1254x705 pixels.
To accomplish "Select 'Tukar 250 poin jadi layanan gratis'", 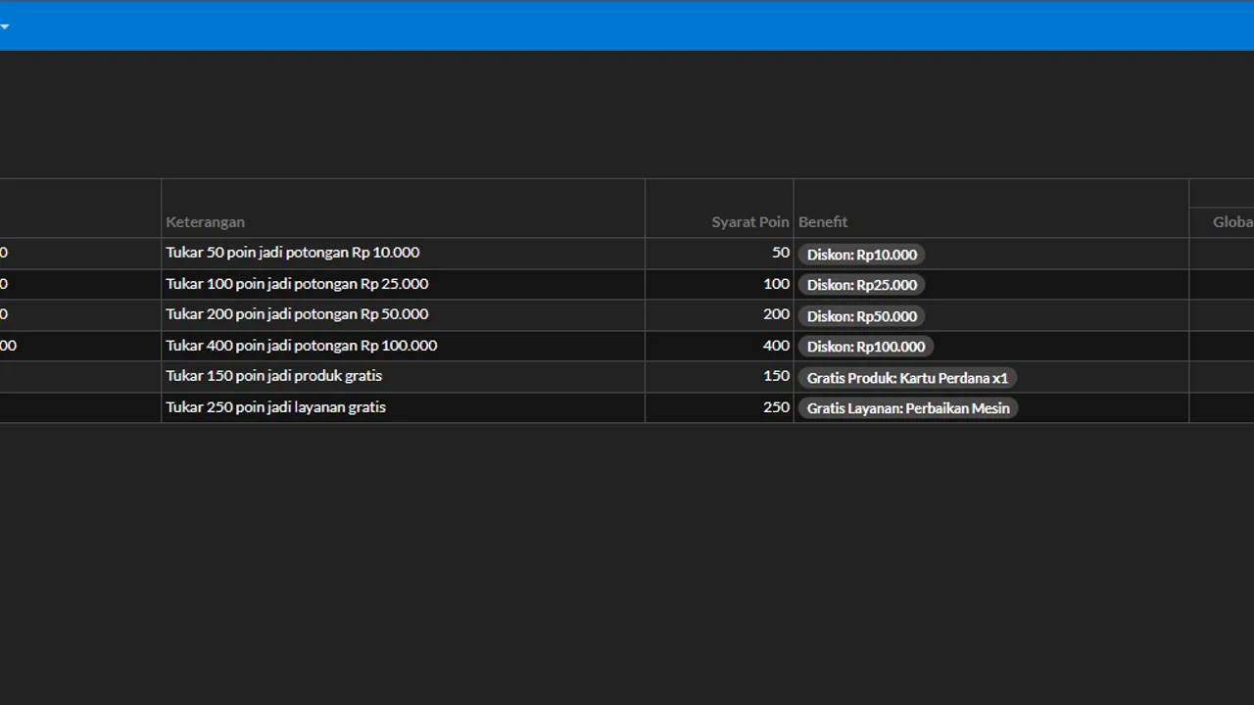I will pos(276,407).
